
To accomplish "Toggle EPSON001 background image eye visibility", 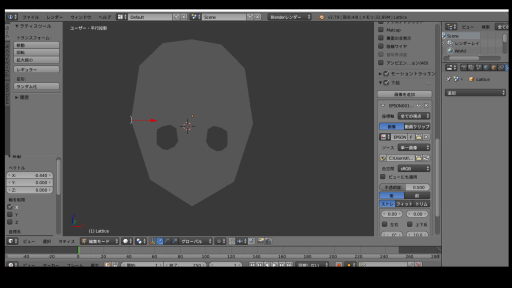I will pos(418,105).
